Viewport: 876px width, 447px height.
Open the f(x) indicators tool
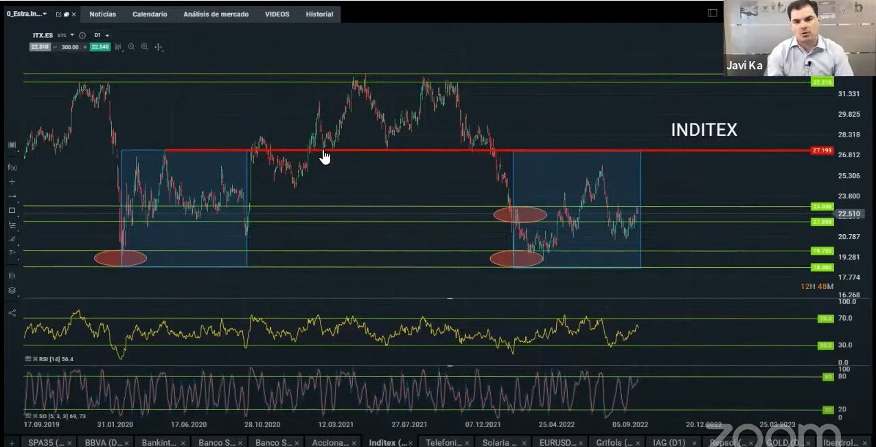12,167
